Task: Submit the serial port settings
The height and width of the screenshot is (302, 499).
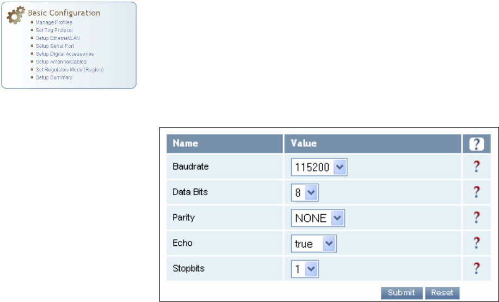Action: click(401, 293)
